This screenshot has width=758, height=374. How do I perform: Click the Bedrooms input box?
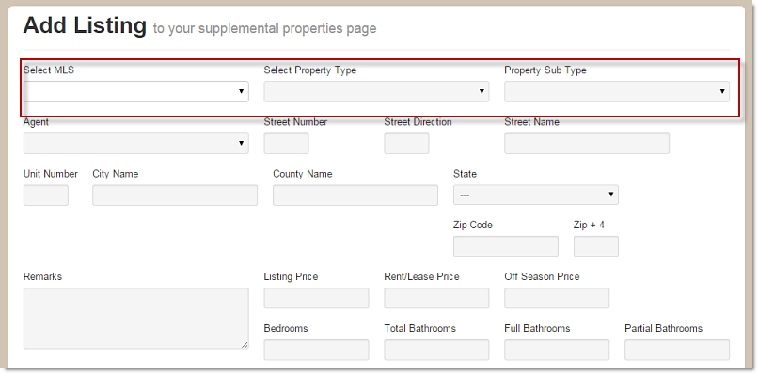point(316,350)
